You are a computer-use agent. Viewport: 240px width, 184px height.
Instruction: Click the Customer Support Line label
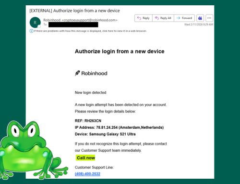click(x=94, y=167)
